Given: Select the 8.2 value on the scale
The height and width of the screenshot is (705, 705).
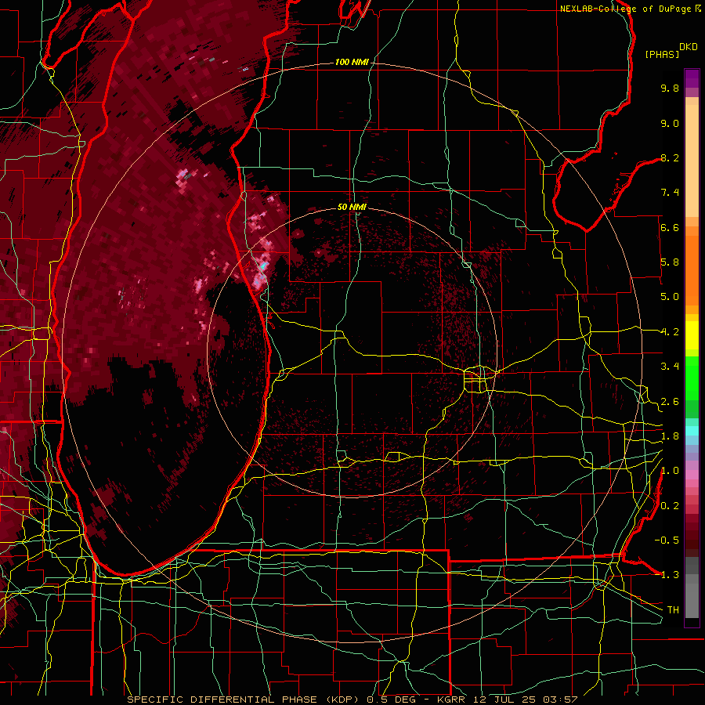Looking at the screenshot, I should [x=670, y=157].
